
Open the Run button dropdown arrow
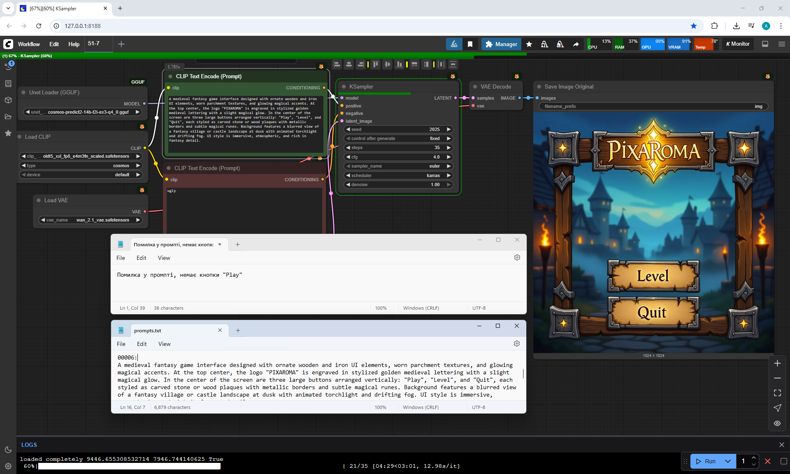727,461
